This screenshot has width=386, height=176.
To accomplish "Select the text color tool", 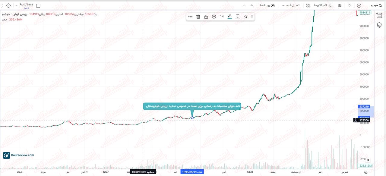I will click(238, 17).
